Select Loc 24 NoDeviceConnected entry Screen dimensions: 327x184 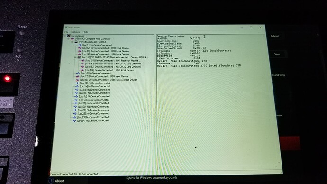(93, 120)
